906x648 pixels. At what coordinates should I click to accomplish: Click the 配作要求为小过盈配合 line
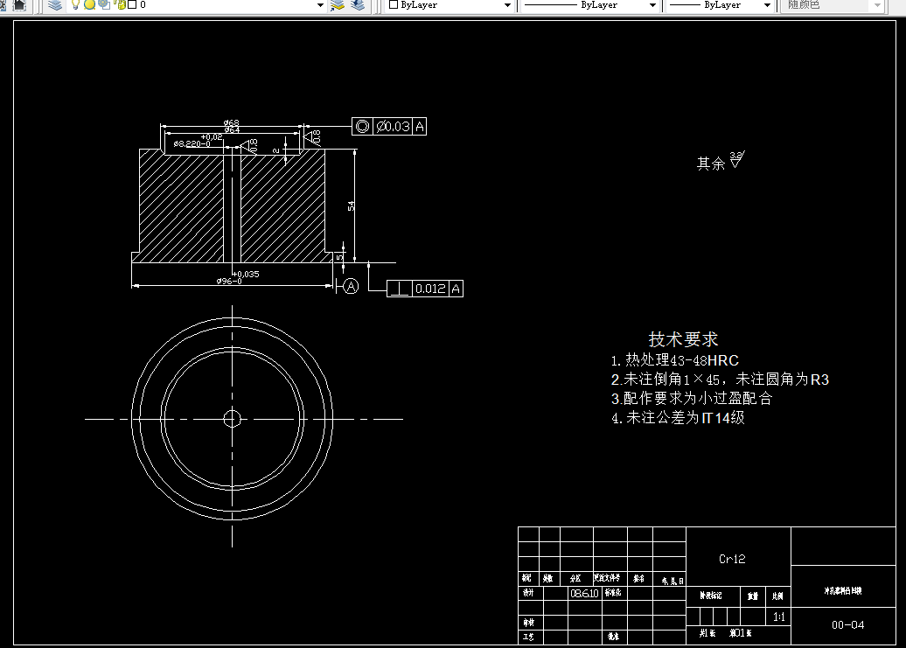click(x=692, y=399)
